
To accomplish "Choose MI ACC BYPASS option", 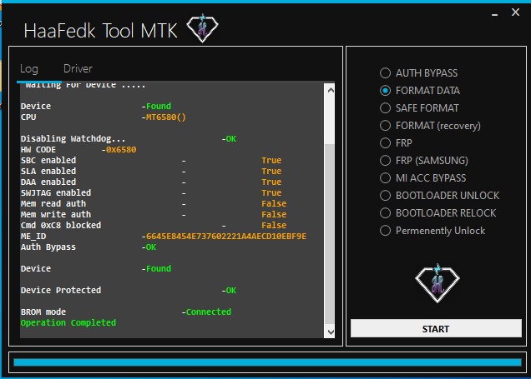I will [422, 178].
